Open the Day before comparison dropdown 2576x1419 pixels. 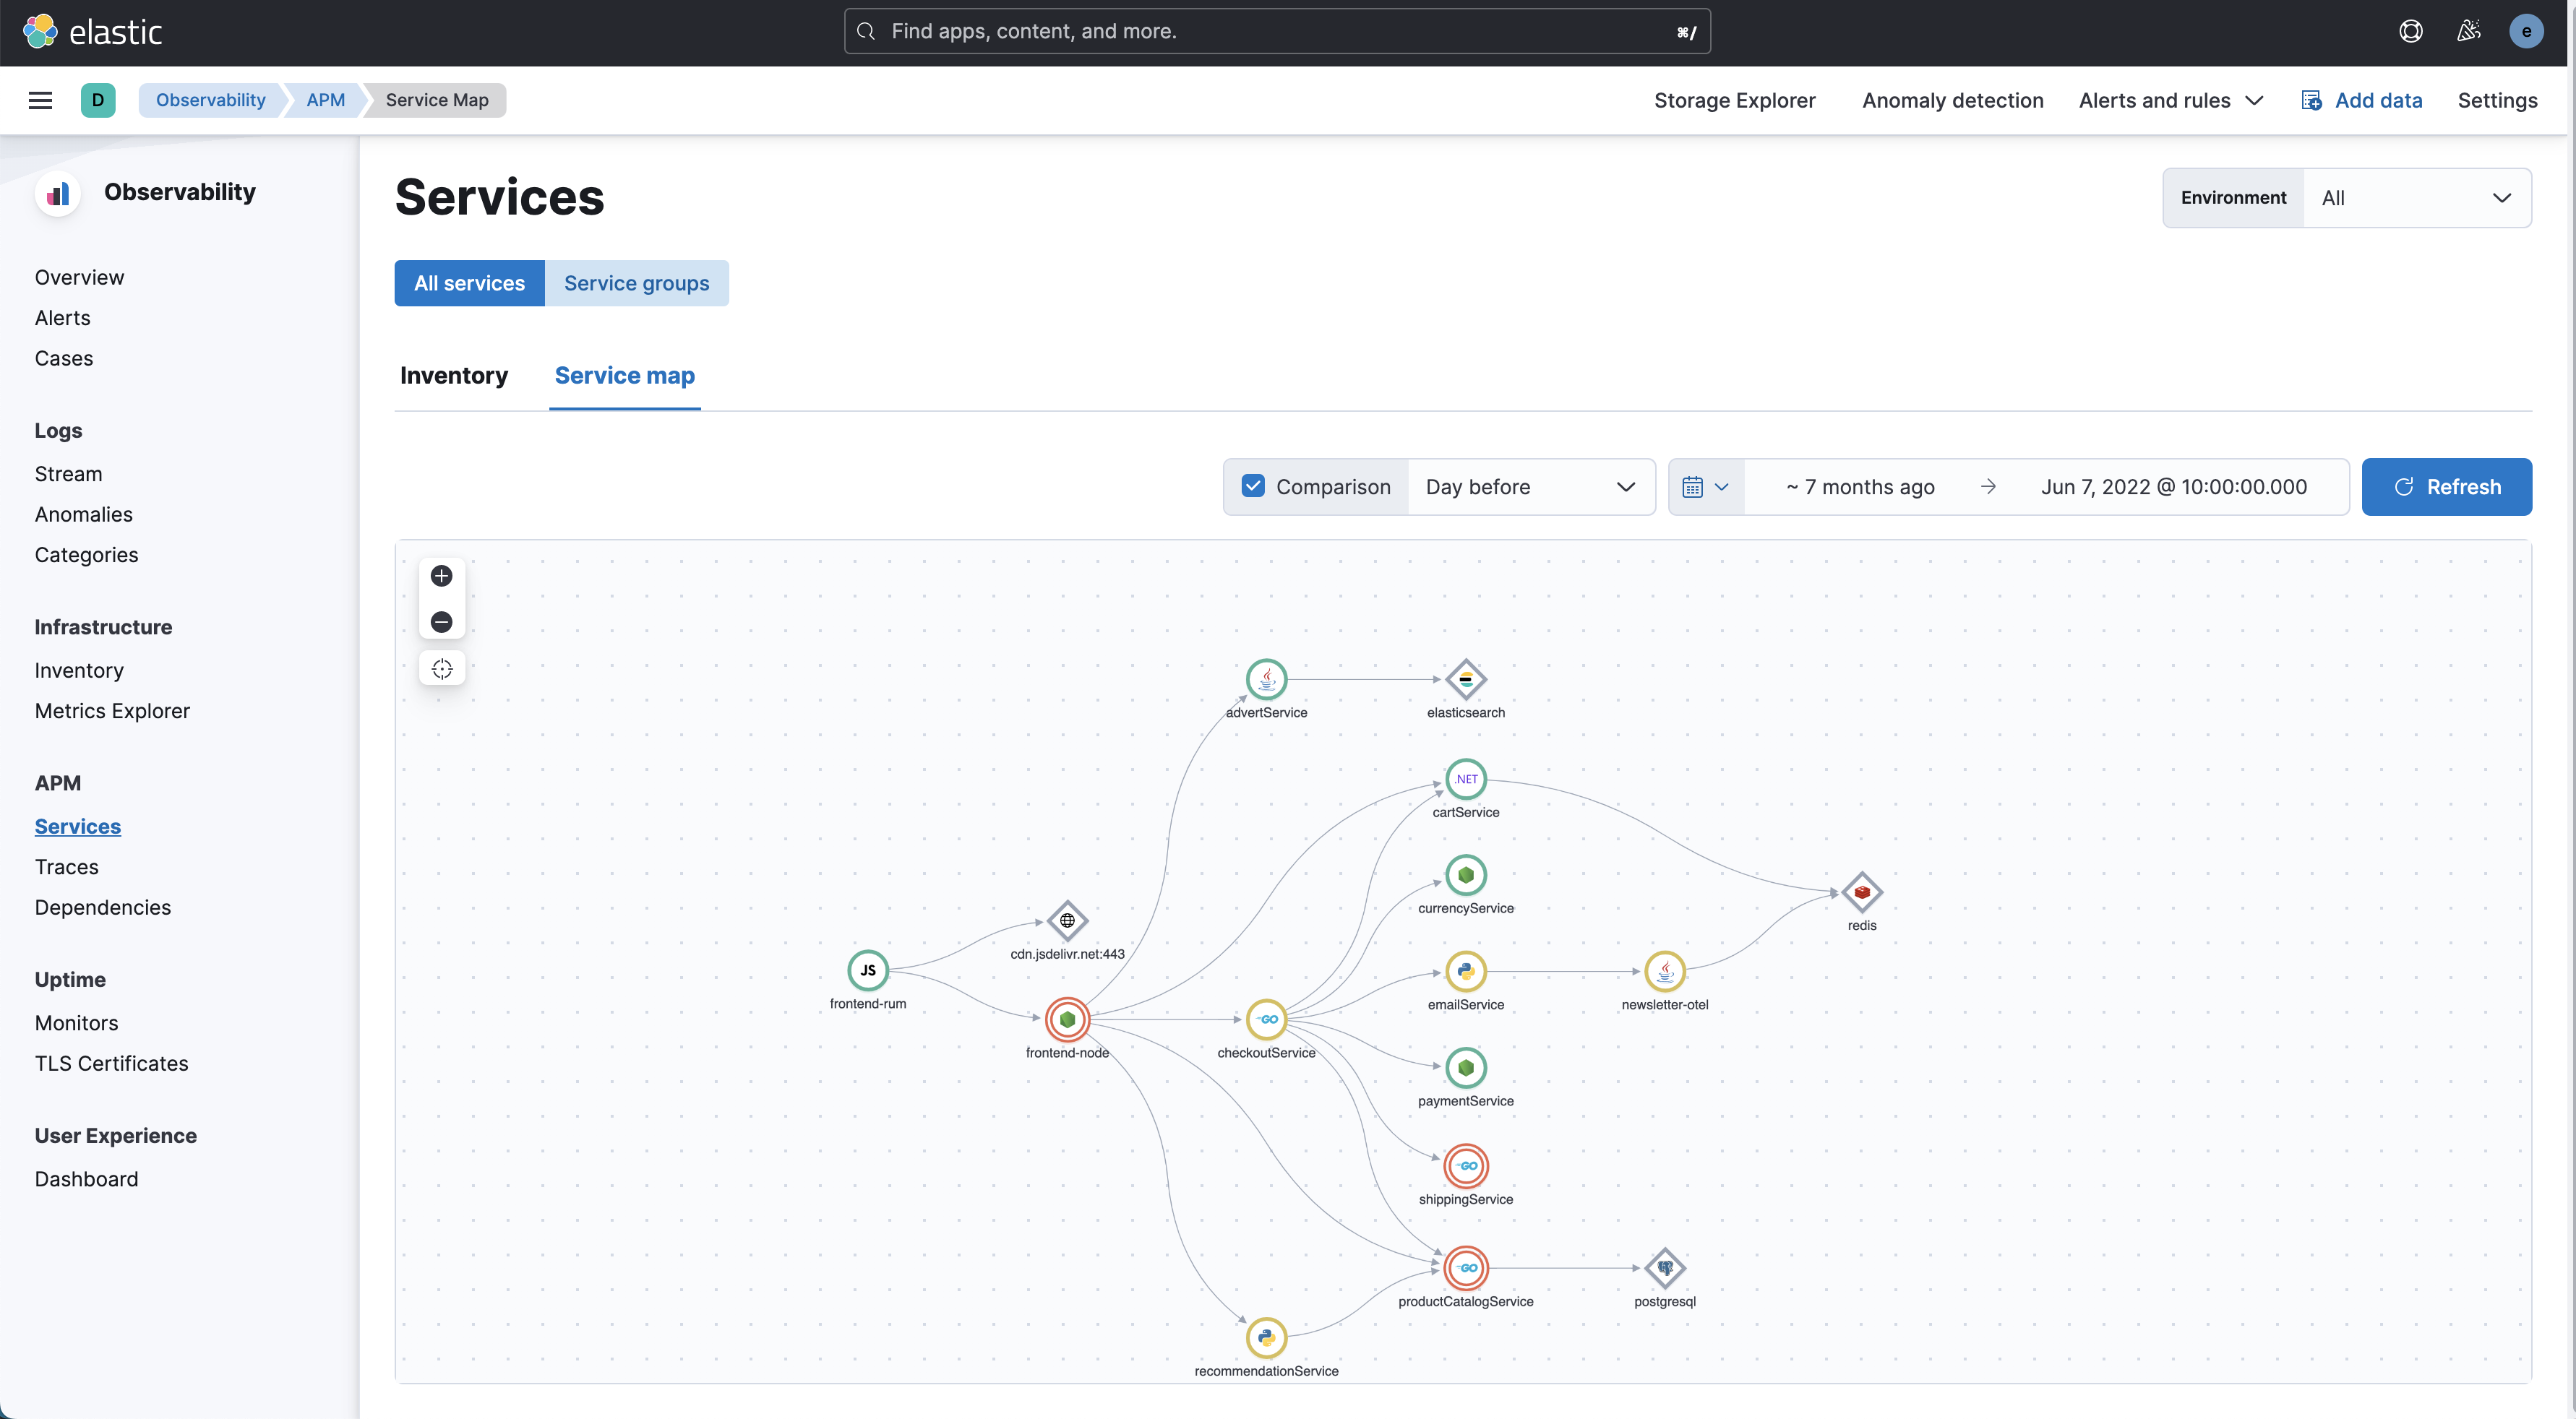pyautogui.click(x=1531, y=487)
